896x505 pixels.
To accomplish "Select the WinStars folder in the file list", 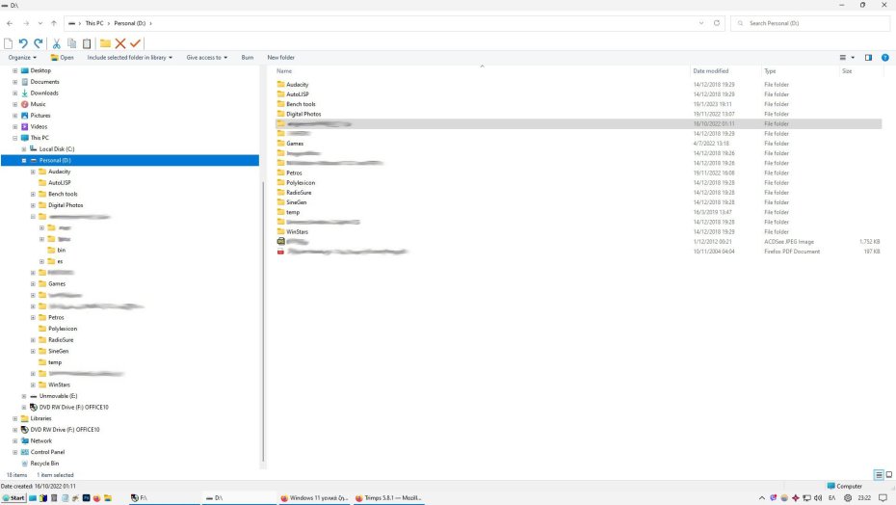I will [x=297, y=232].
